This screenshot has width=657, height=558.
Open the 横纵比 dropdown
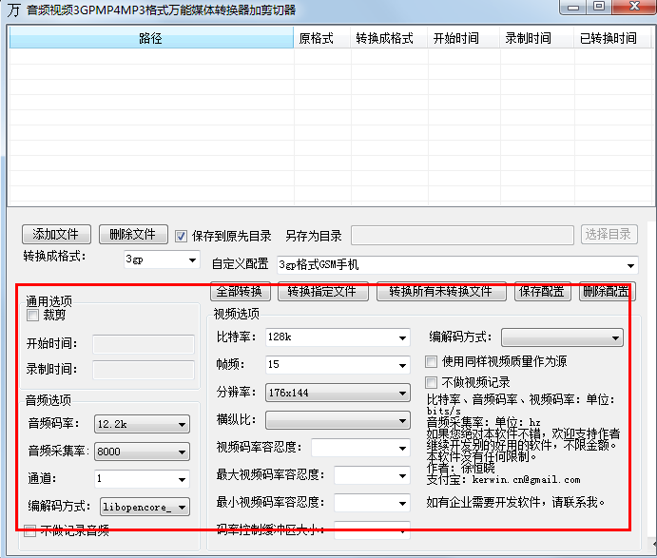(x=338, y=420)
